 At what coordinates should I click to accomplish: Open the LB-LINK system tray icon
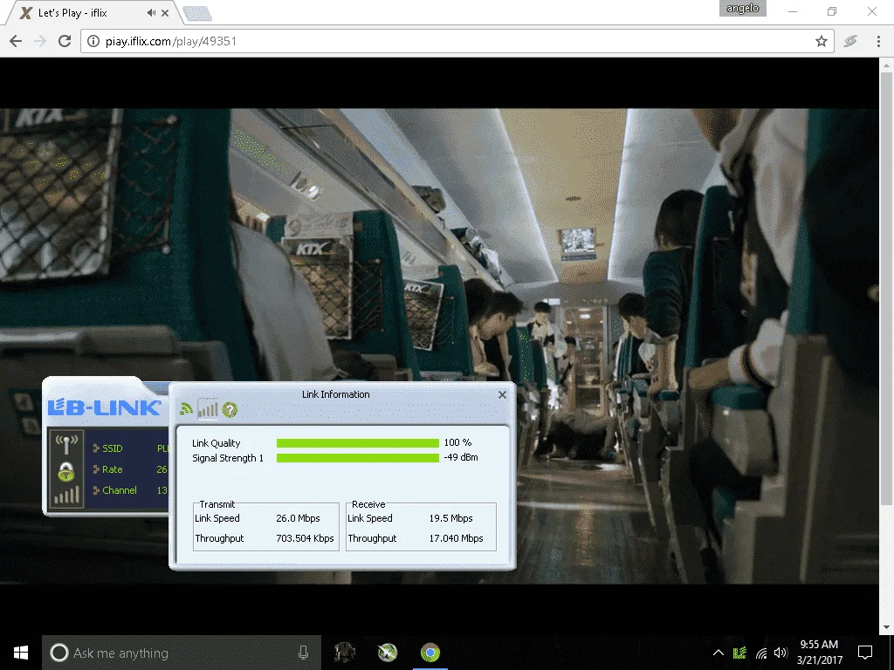739,653
